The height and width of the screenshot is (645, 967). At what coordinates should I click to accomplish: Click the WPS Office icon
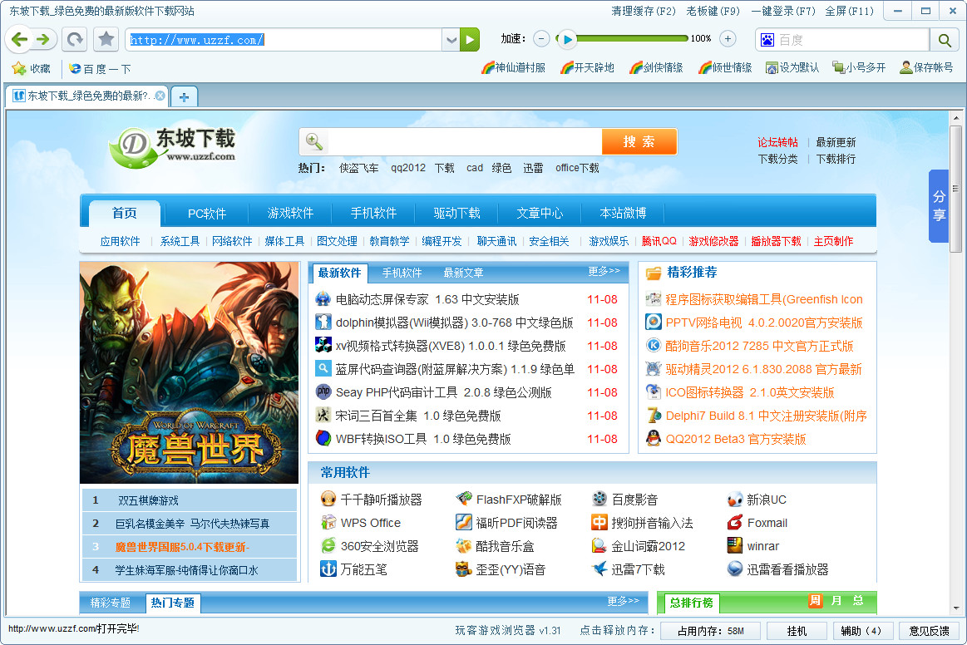(x=328, y=522)
